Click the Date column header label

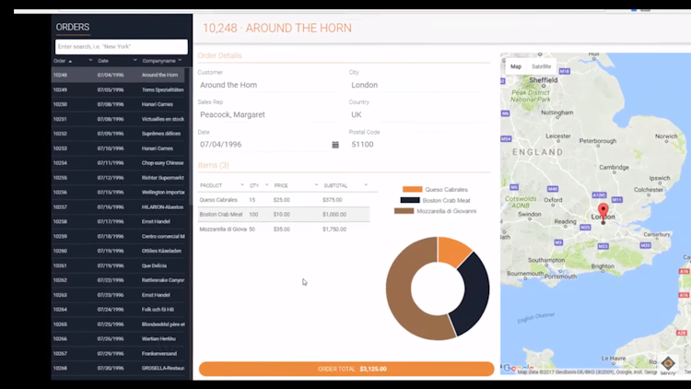click(x=103, y=61)
